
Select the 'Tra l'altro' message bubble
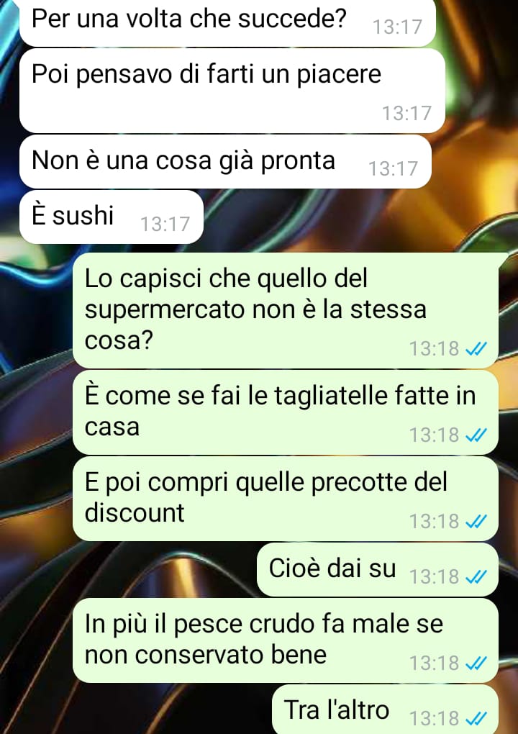coord(385,710)
